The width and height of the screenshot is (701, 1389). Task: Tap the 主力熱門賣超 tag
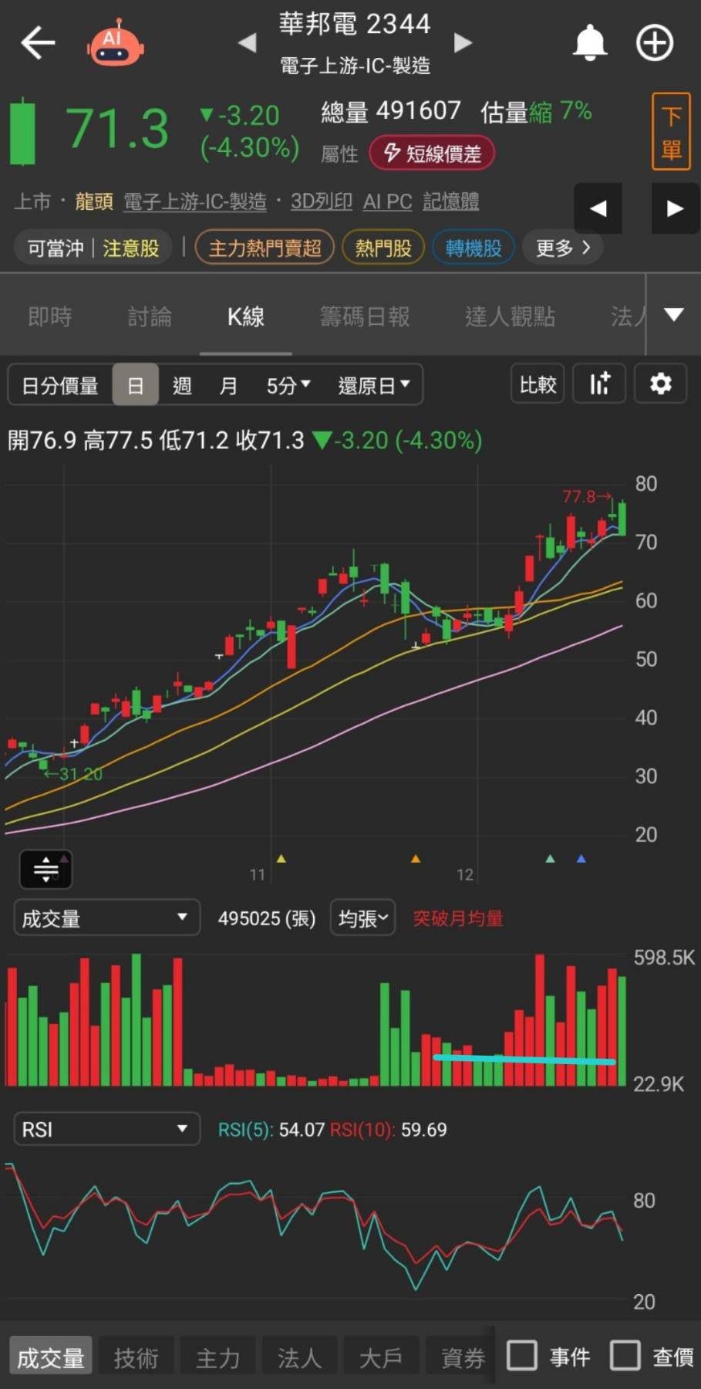265,248
